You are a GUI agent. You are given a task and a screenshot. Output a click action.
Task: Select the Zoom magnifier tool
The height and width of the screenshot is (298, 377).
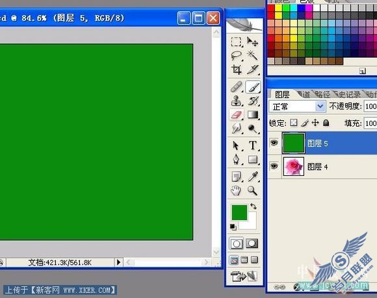point(252,191)
